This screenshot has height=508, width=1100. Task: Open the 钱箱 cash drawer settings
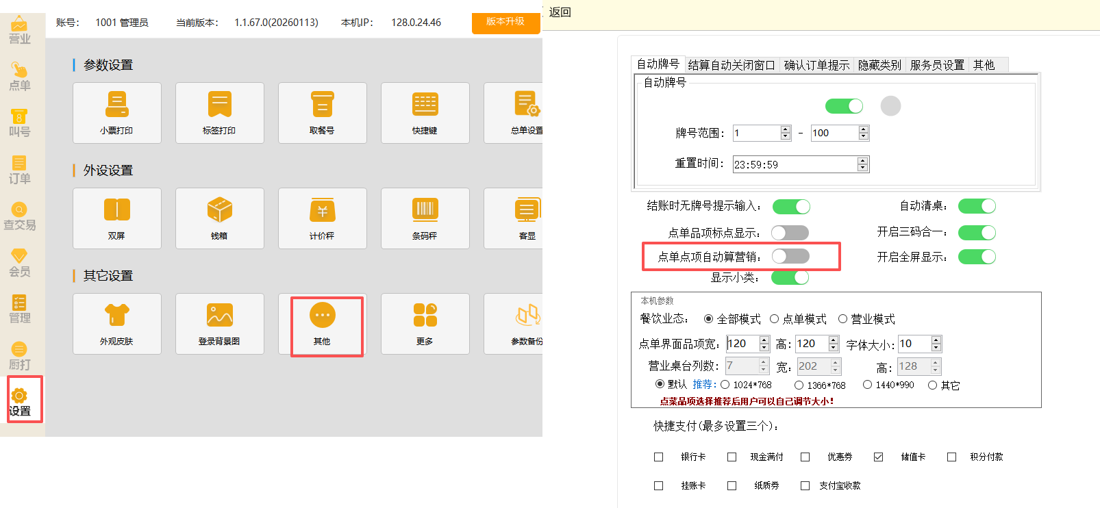pyautogui.click(x=219, y=218)
